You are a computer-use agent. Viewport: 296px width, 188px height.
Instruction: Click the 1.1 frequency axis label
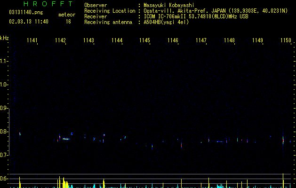click(4, 61)
